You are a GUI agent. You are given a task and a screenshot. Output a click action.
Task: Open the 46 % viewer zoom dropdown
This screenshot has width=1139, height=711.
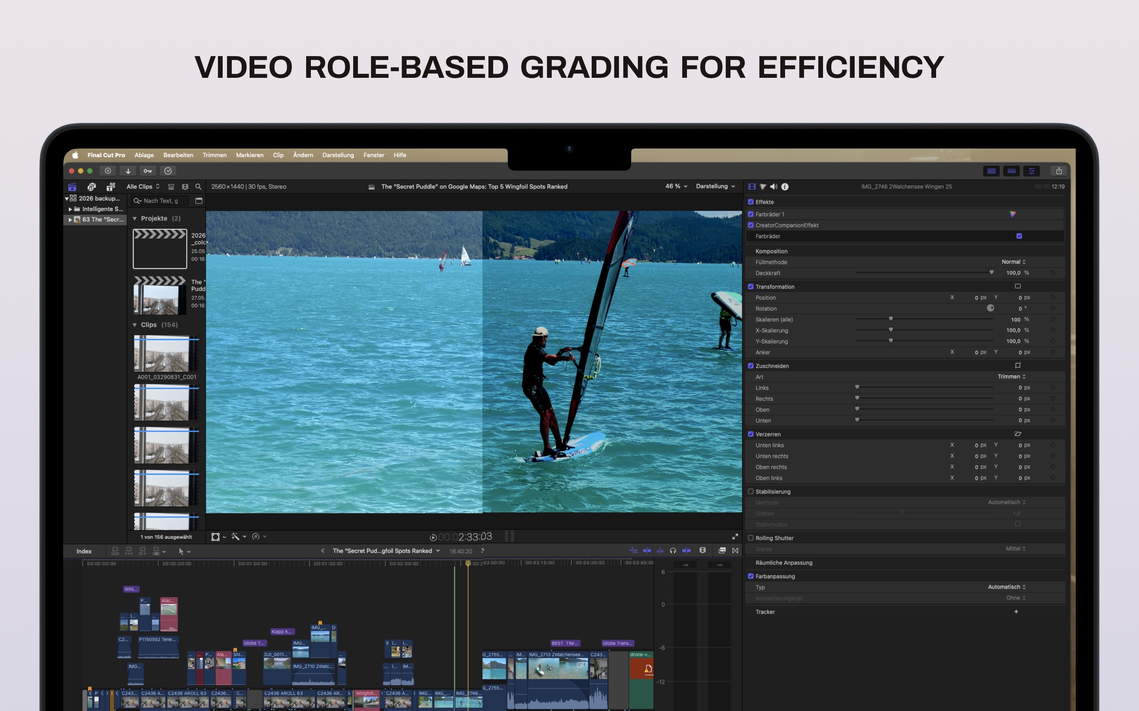(x=676, y=186)
